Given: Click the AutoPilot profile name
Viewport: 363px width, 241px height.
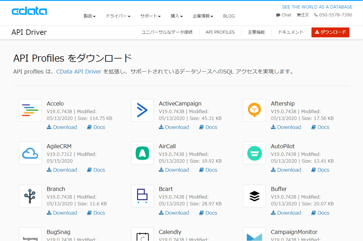Looking at the screenshot, I should 283,146.
